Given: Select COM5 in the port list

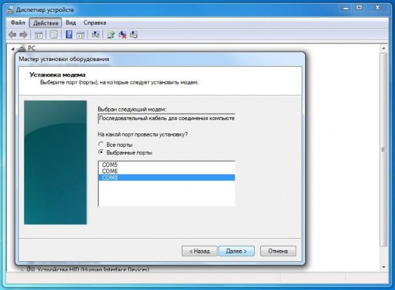Looking at the screenshot, I should coord(166,165).
